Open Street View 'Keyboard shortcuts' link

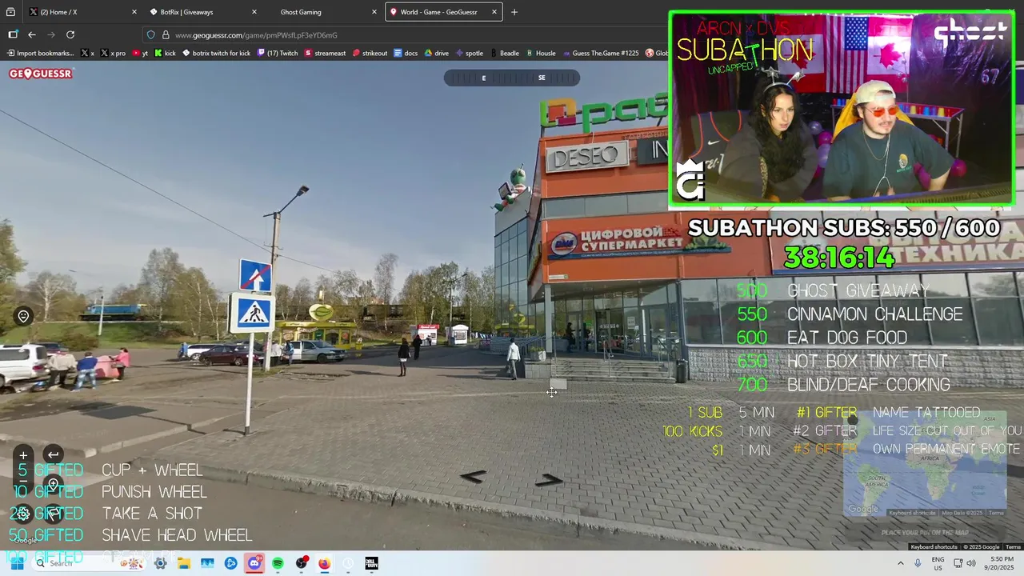point(934,547)
